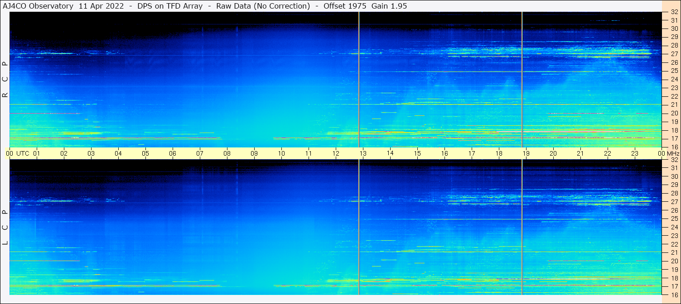Select hour "19" on the UTC time axis

tap(526, 153)
